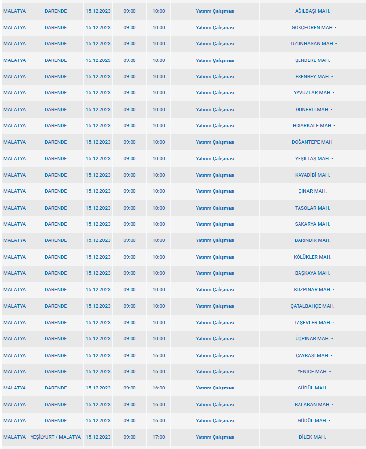
Task: Click the ÜÇPINAR MAH. cell
Action: pos(314,338)
